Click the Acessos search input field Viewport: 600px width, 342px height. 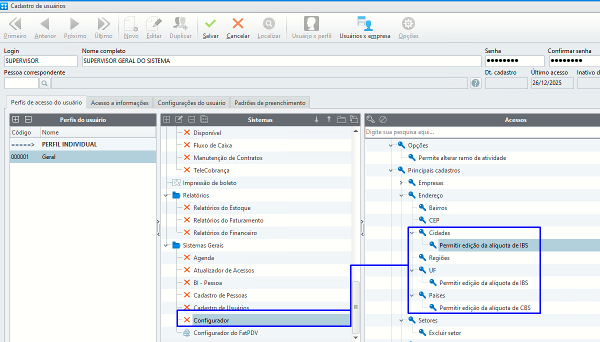click(480, 132)
